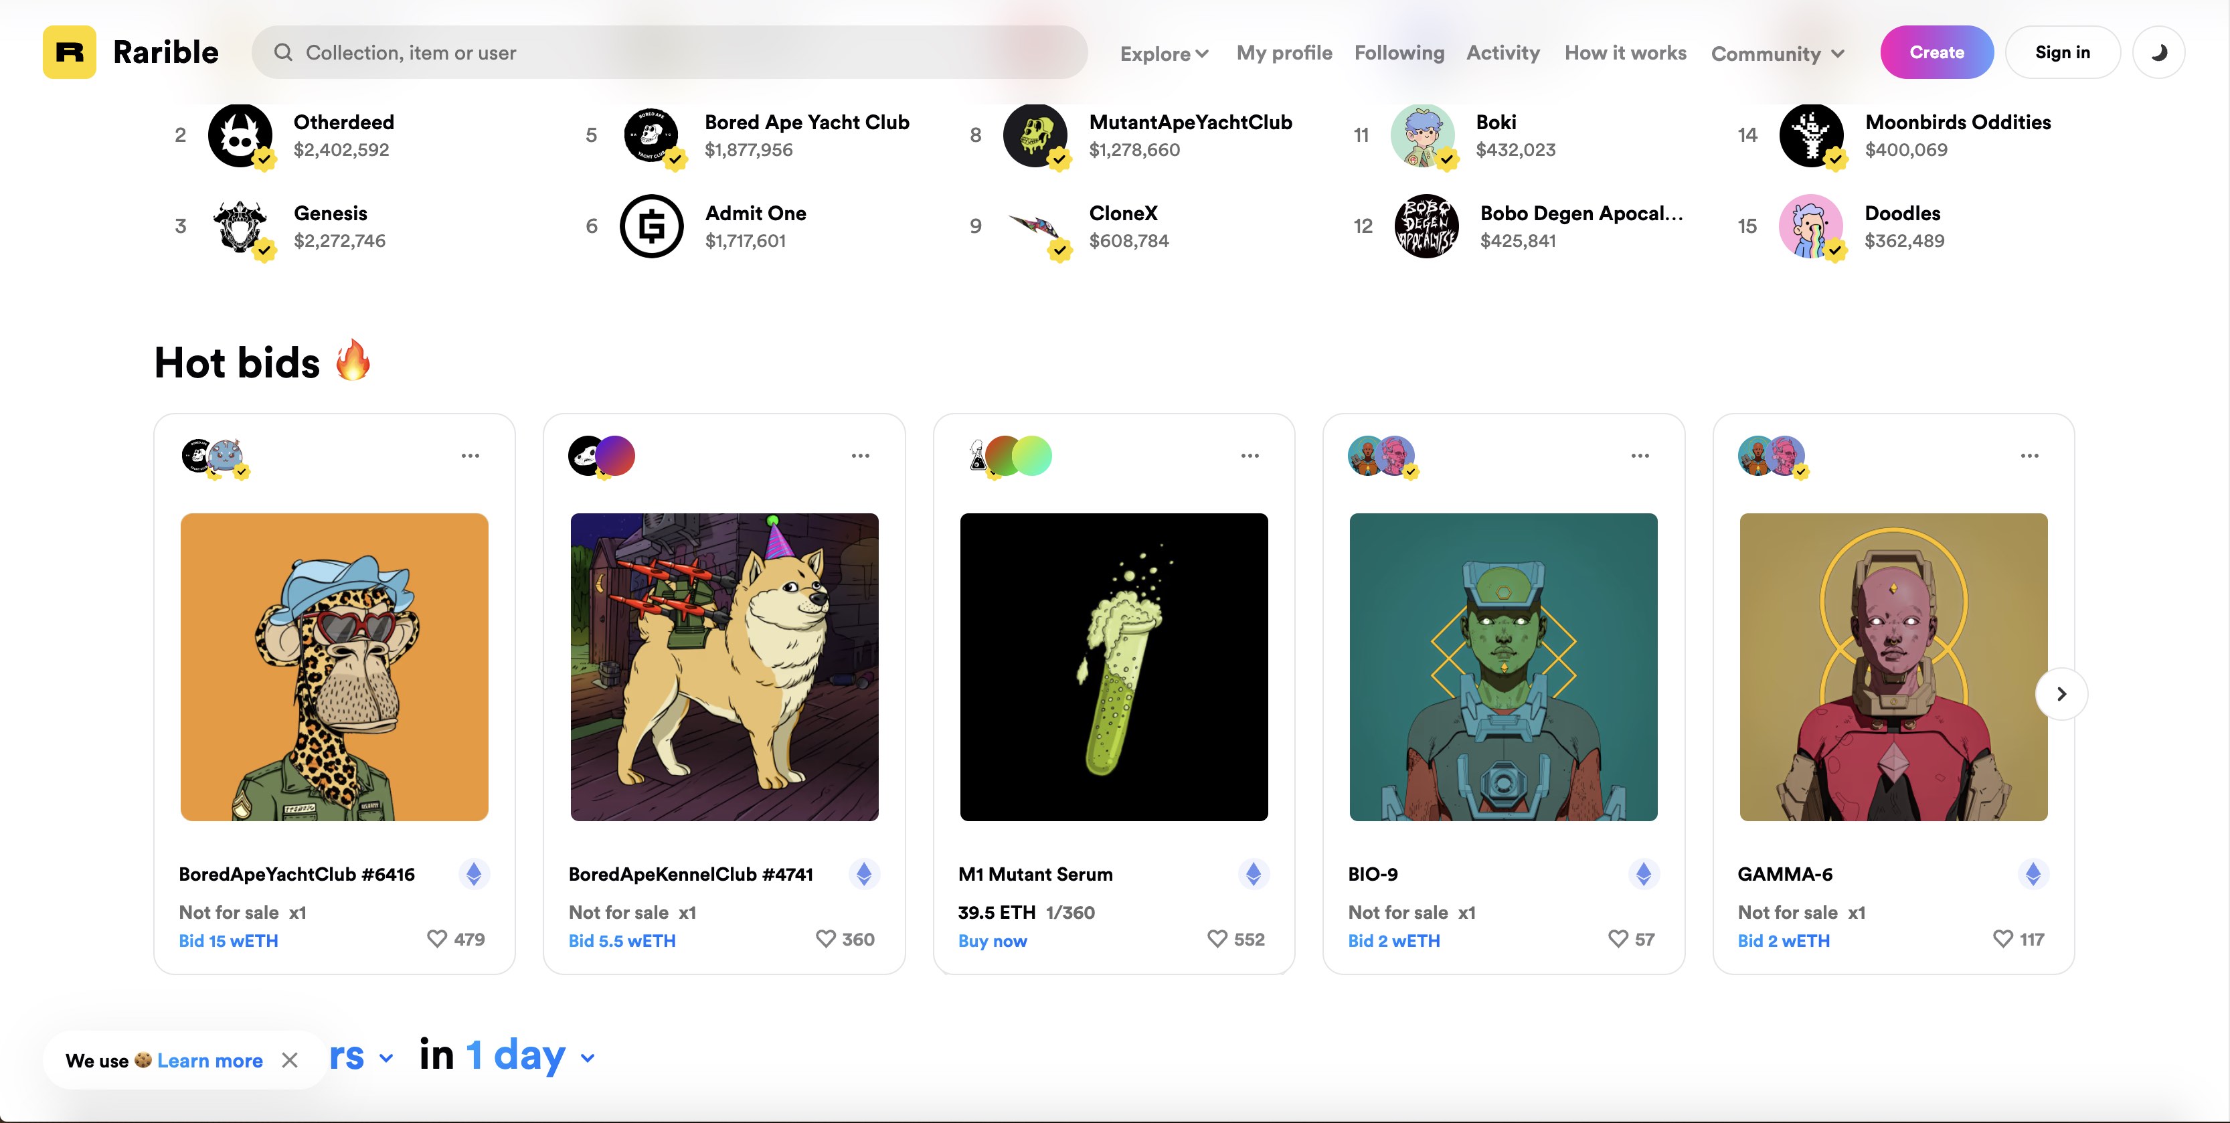Image resolution: width=2230 pixels, height=1123 pixels.
Task: Click the search magnifier icon
Action: (283, 52)
